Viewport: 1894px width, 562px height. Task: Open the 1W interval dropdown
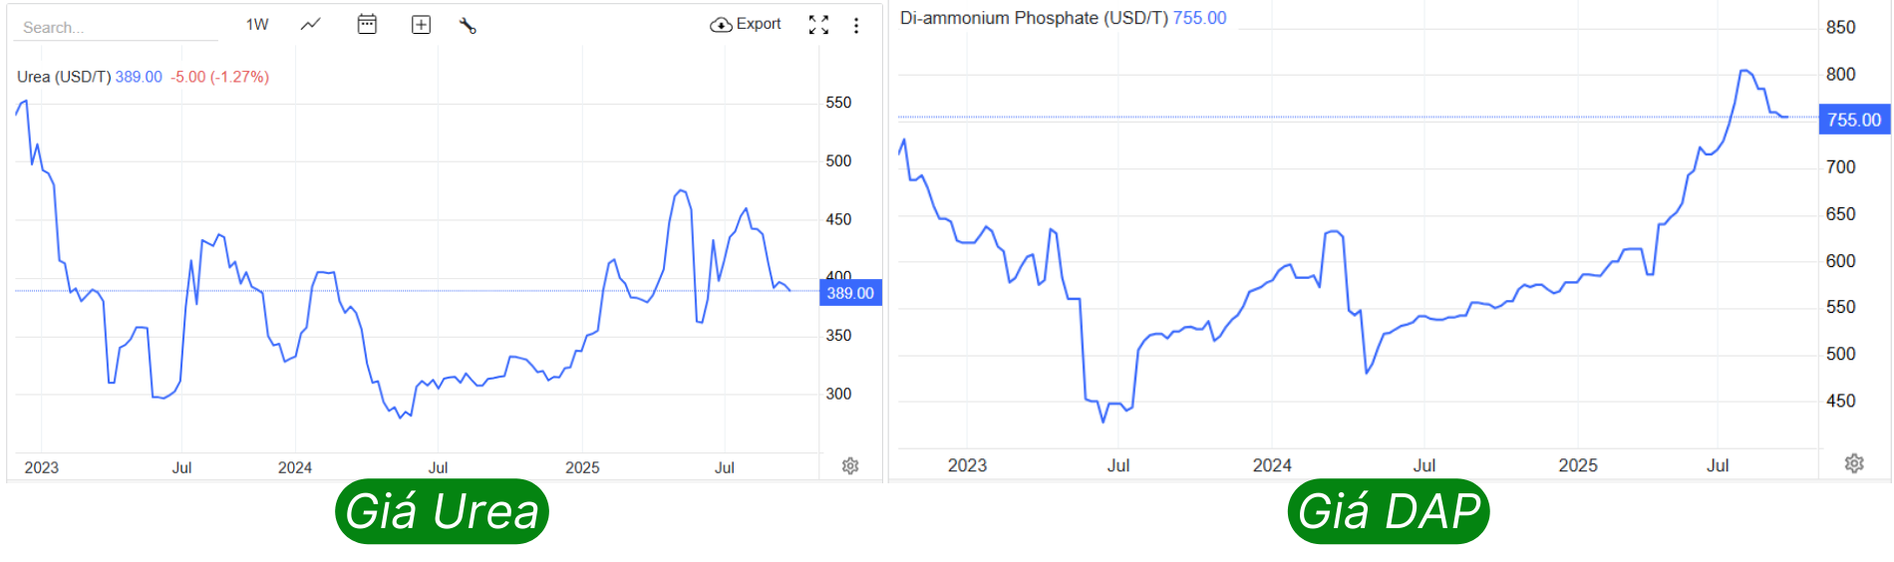(257, 24)
